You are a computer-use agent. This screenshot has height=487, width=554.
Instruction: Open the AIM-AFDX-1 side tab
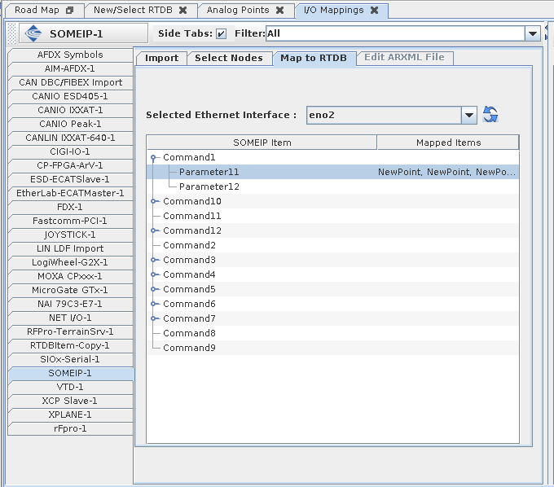70,68
